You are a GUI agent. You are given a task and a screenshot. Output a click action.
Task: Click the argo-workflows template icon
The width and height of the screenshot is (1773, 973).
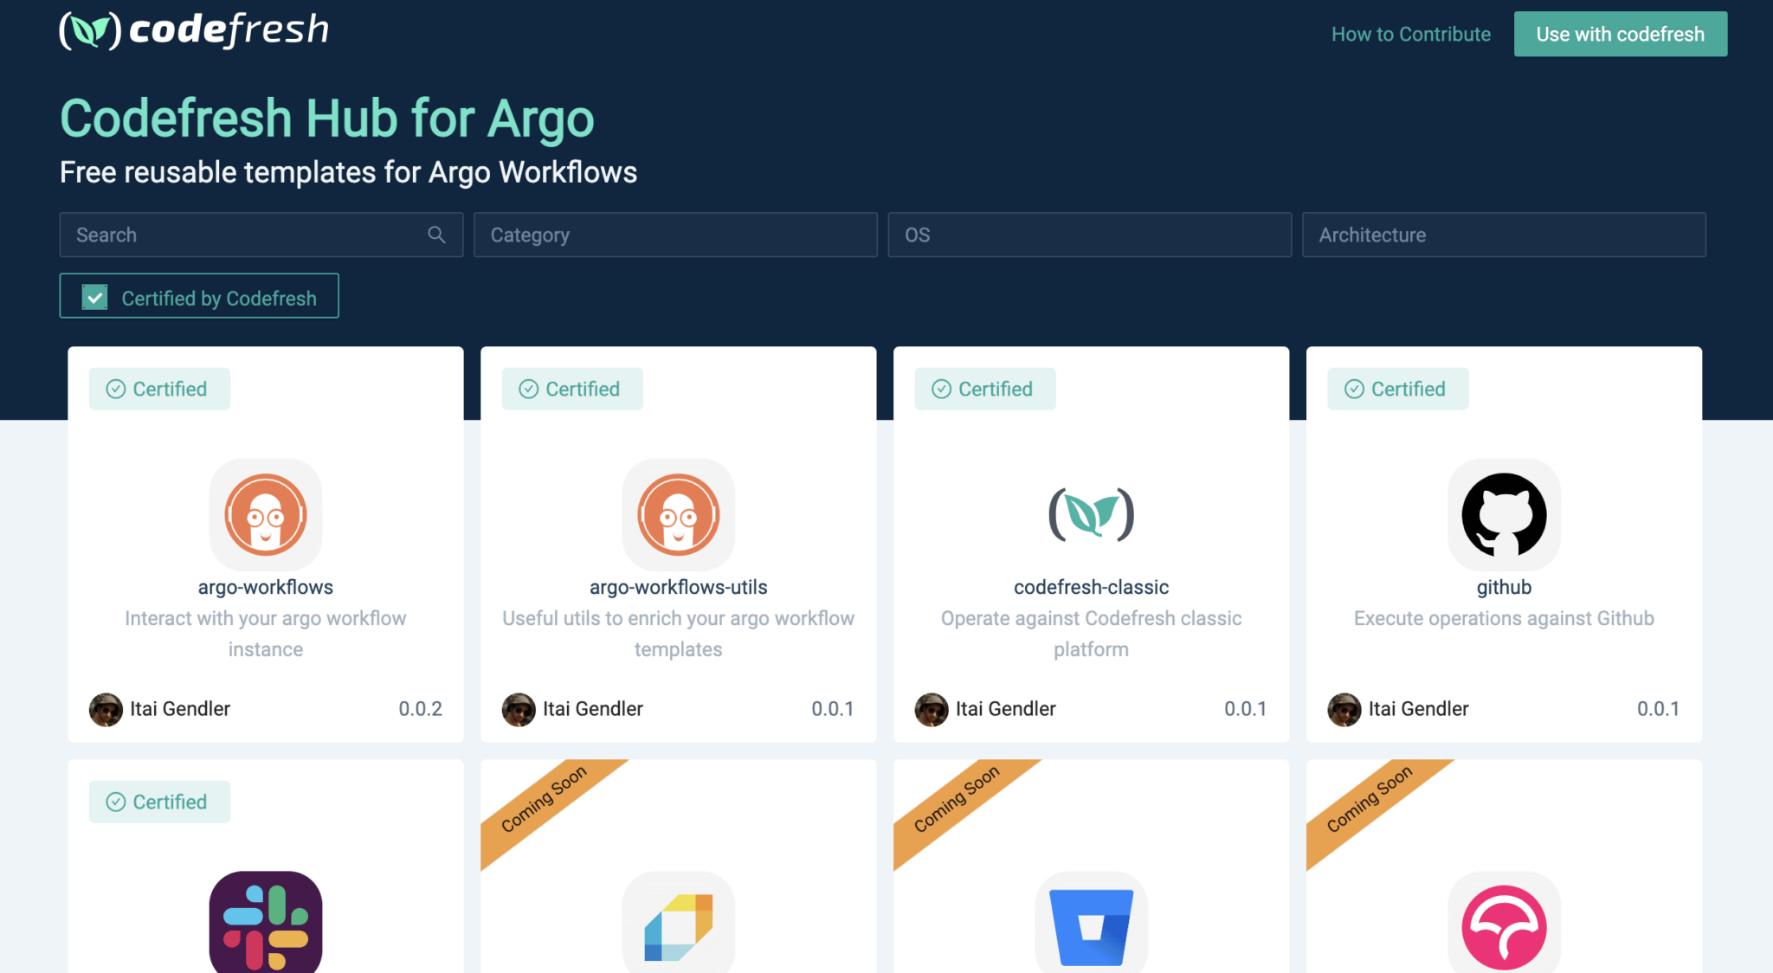265,515
